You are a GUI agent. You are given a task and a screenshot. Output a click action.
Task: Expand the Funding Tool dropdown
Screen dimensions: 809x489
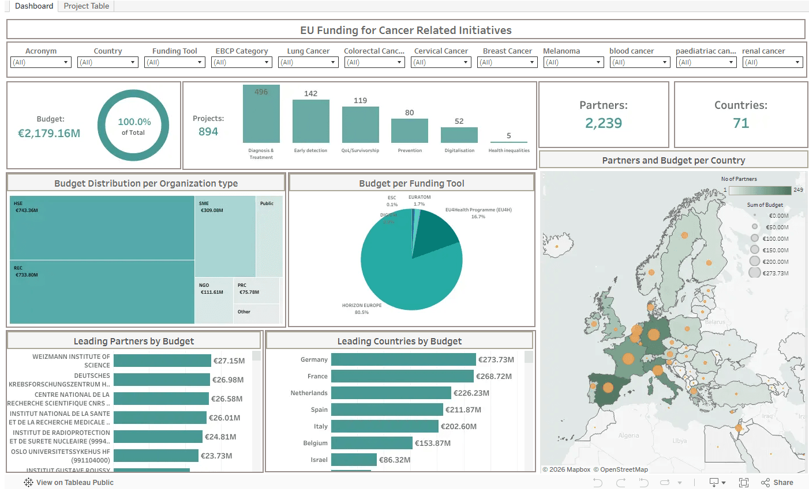175,62
